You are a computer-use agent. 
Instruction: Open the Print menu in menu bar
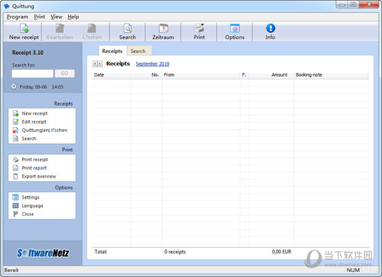click(x=40, y=17)
